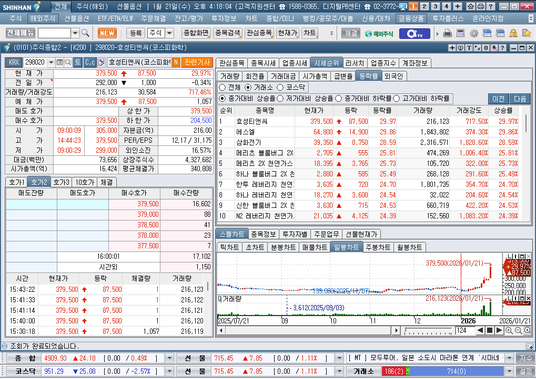Expand the 종합 index ticker dropdown
This screenshot has width=536, height=379.
[x=169, y=358]
